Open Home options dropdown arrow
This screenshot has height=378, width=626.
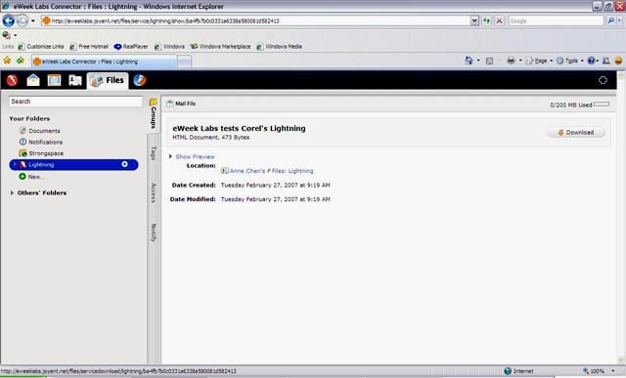478,61
